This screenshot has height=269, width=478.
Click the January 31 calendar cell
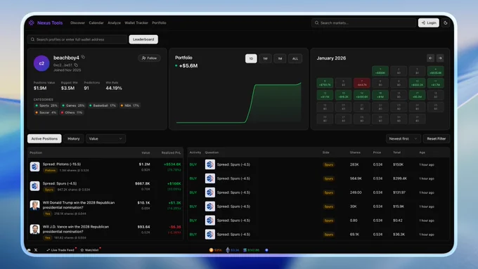click(417, 119)
